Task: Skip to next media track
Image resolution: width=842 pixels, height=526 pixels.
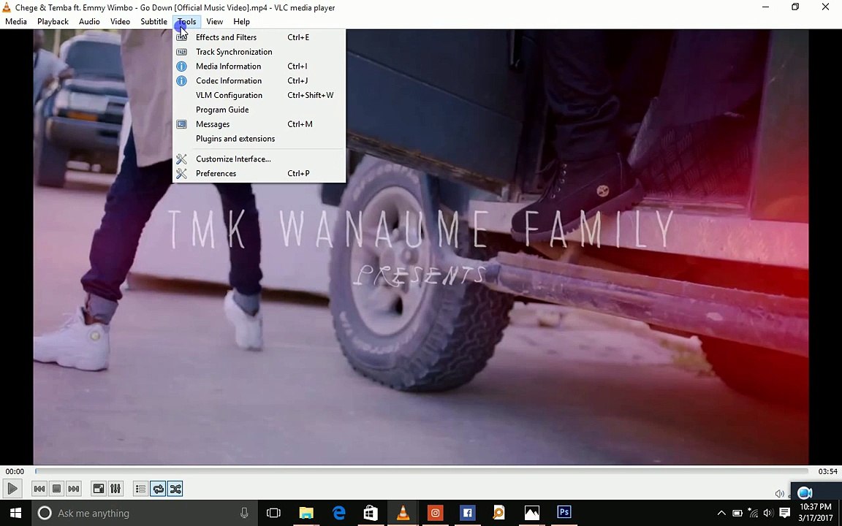Action: click(74, 489)
